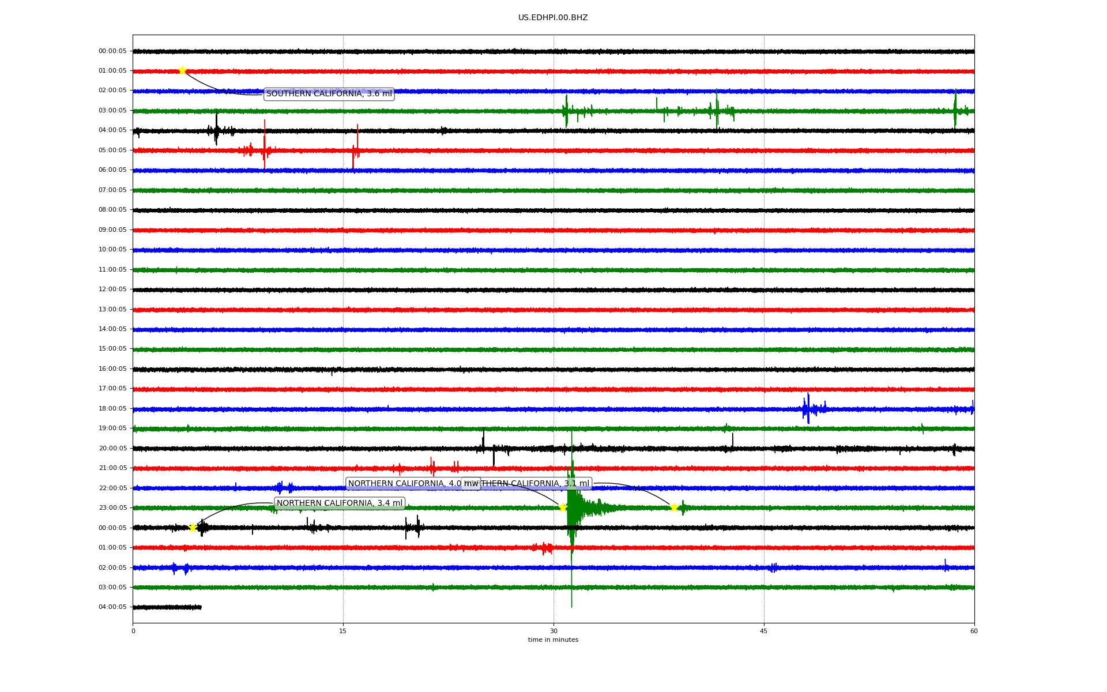Click the short black trace at 04:00:05 bottom
The image size is (1107, 692).
coord(167,607)
